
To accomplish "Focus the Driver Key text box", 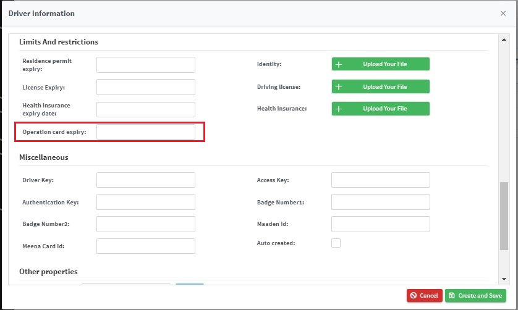I will point(146,180).
